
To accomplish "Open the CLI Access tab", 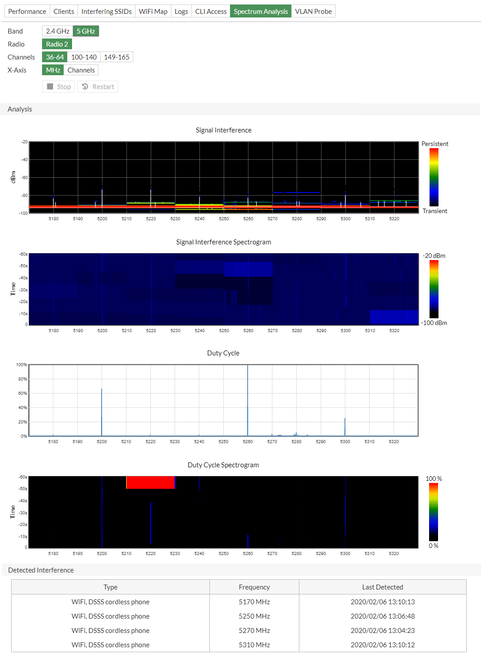I will [x=210, y=11].
